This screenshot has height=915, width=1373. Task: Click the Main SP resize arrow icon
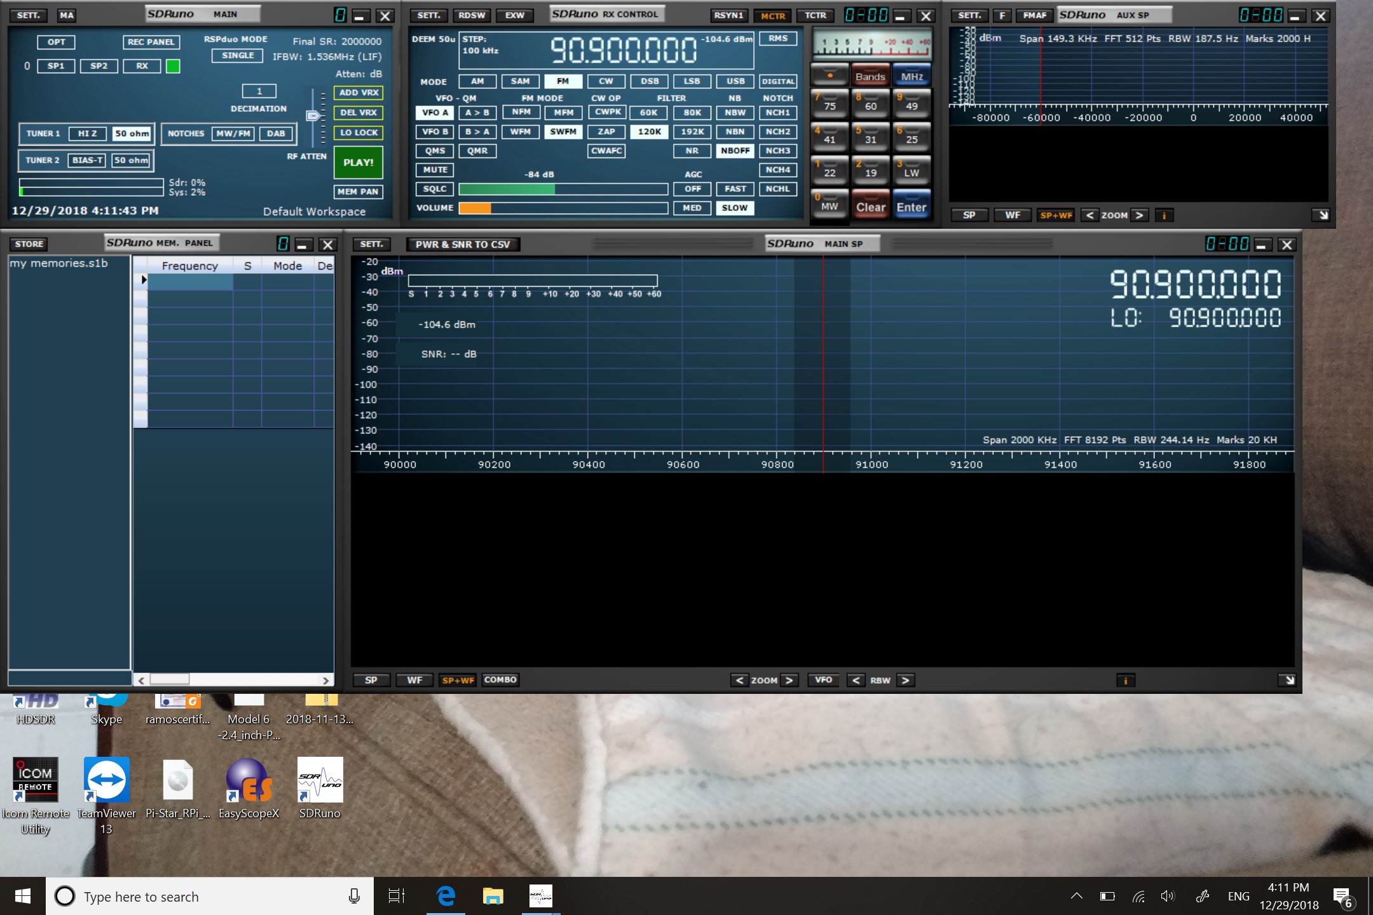click(x=1289, y=681)
